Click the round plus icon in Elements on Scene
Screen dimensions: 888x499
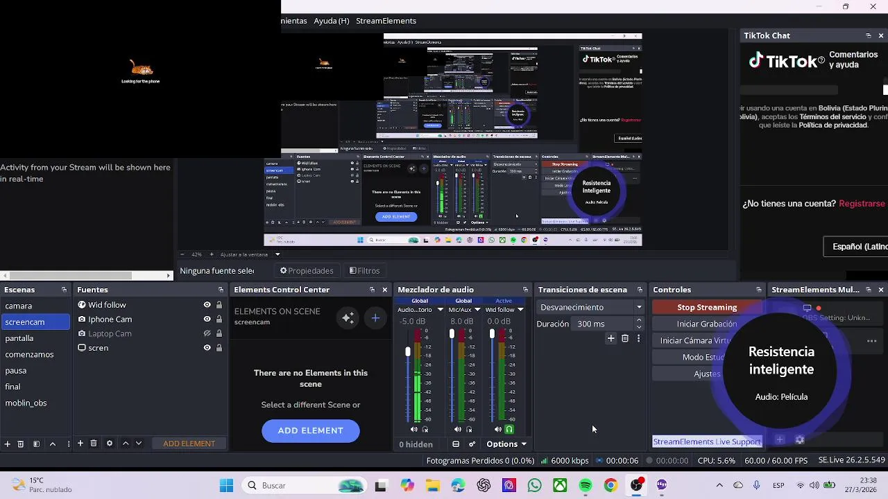click(x=375, y=318)
